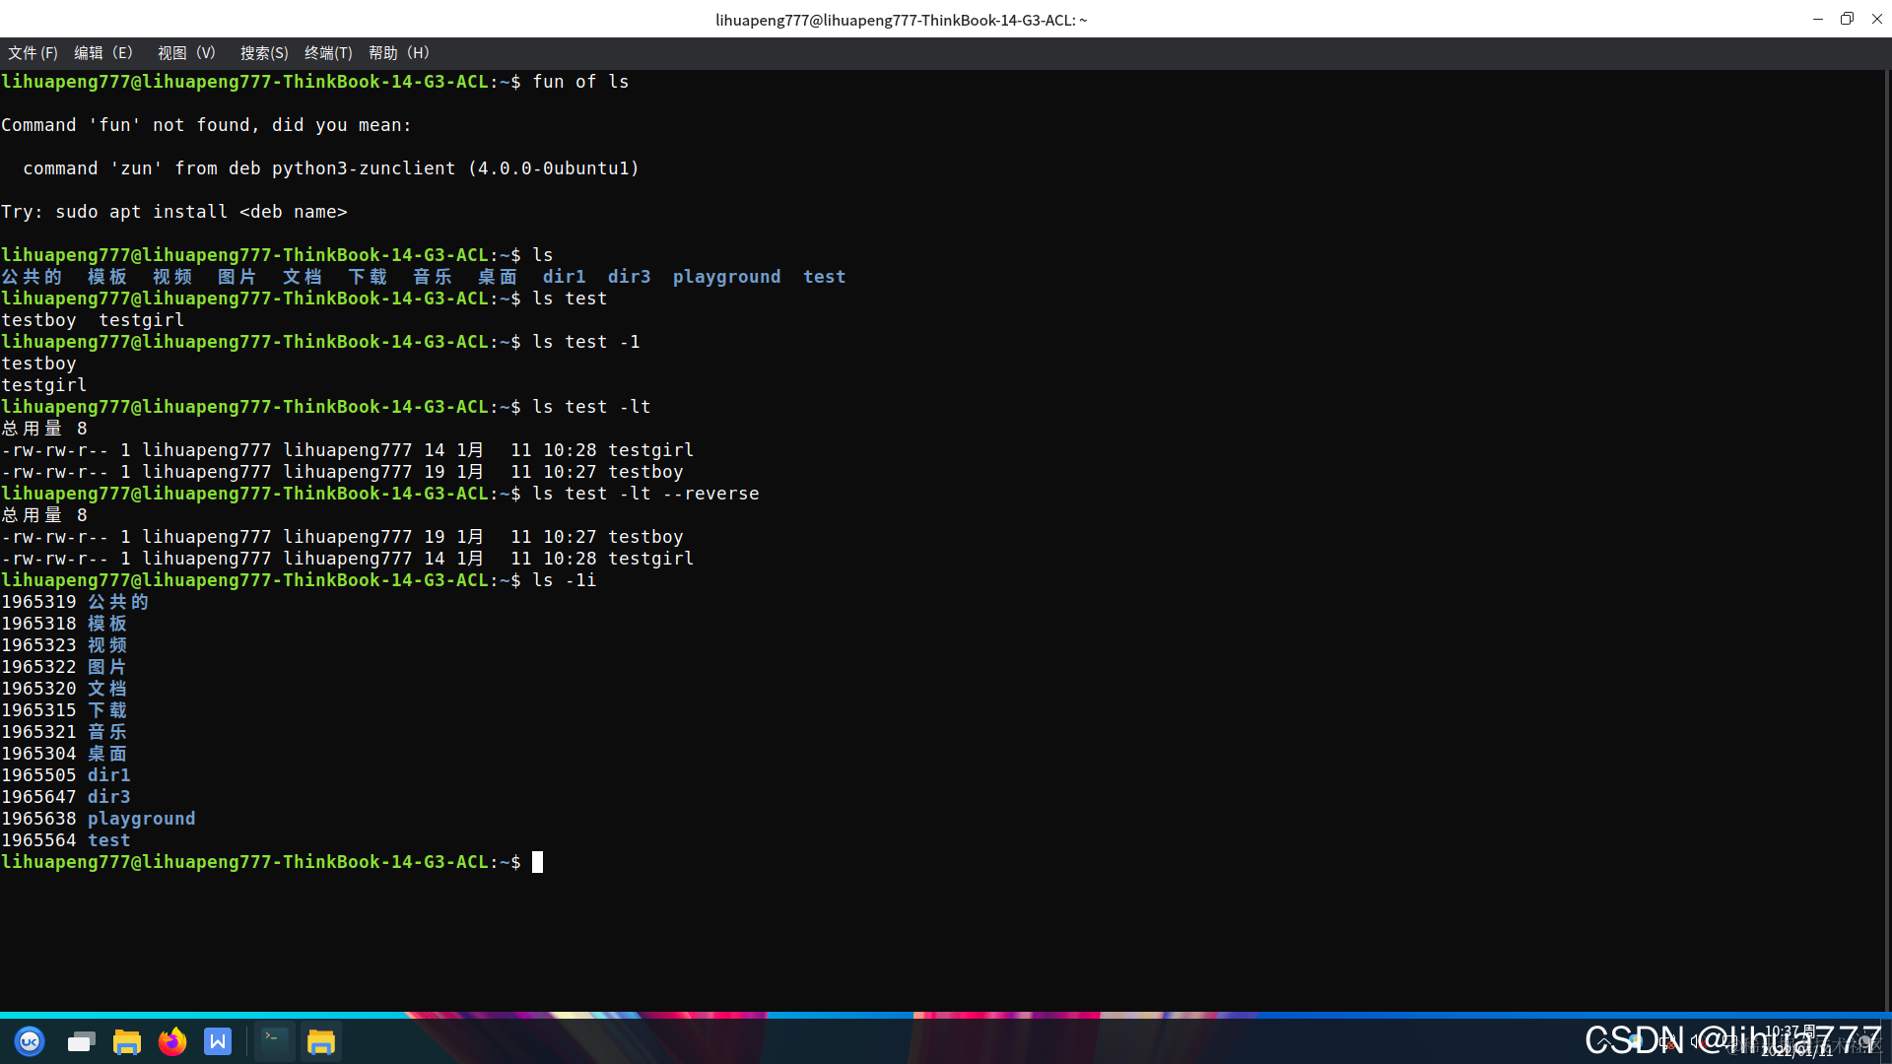Open the 编辑(E) menu
Screen dimensions: 1892x1064
(x=102, y=53)
